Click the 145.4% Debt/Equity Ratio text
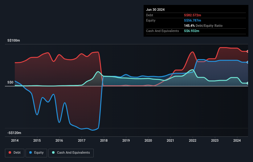The height and width of the screenshot is (162, 253). point(203,26)
